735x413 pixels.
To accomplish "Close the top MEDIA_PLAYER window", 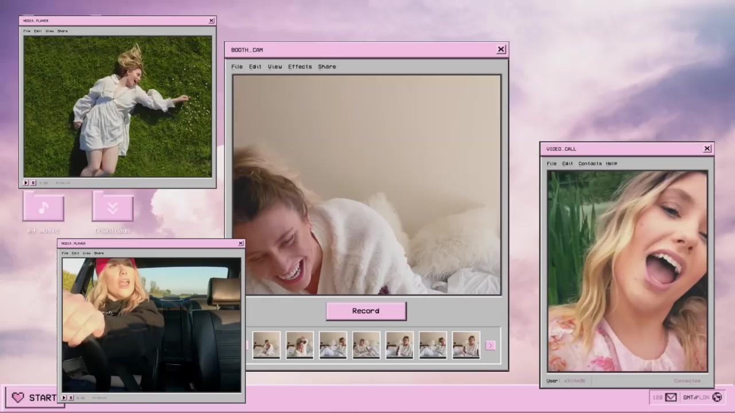I will [x=211, y=21].
